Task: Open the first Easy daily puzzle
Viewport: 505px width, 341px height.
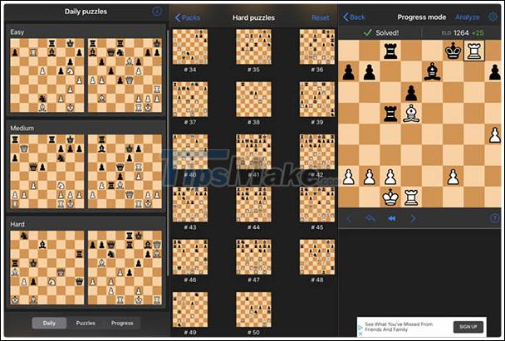Action: (47, 76)
